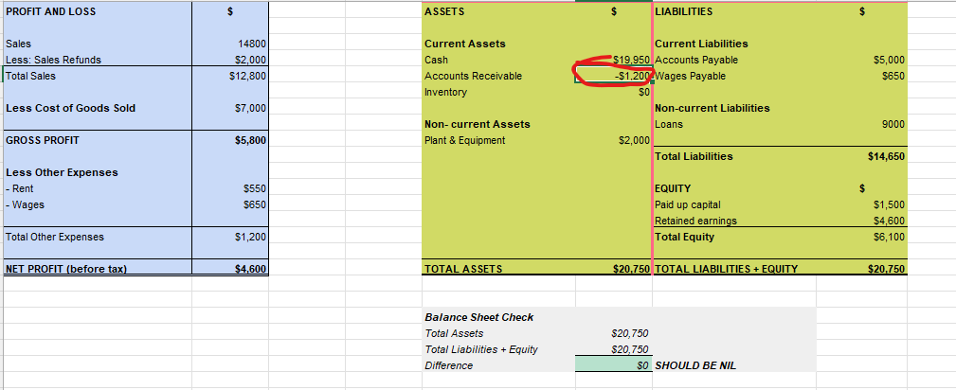Click the Gross Profit value $5,800
This screenshot has height=390, width=956.
pos(250,140)
